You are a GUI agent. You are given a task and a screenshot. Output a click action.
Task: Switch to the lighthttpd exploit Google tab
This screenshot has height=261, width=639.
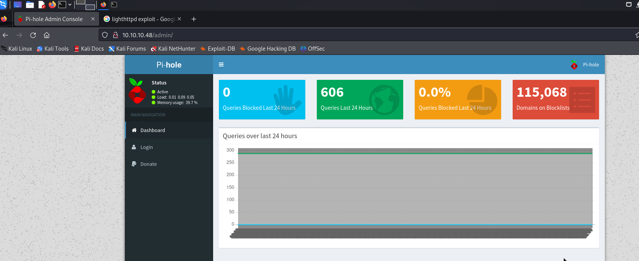(x=140, y=19)
